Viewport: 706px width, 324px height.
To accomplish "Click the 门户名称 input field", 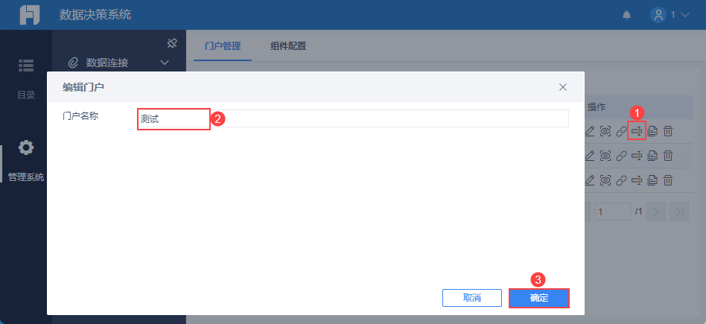I will [x=353, y=118].
